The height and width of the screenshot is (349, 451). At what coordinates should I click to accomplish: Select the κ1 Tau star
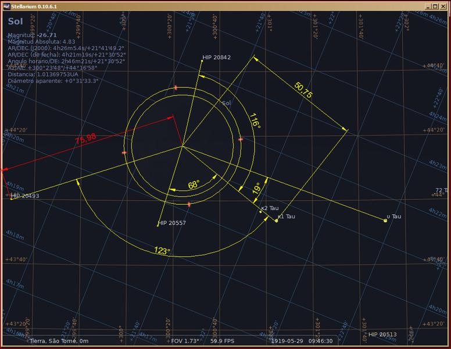(276, 220)
